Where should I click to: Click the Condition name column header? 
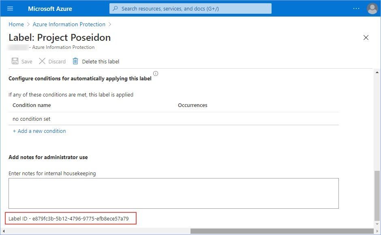click(32, 105)
